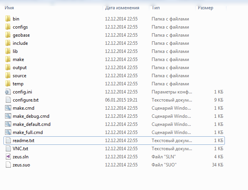
Task: Click the zeus.suo file icon
Action: pyautogui.click(x=8, y=165)
